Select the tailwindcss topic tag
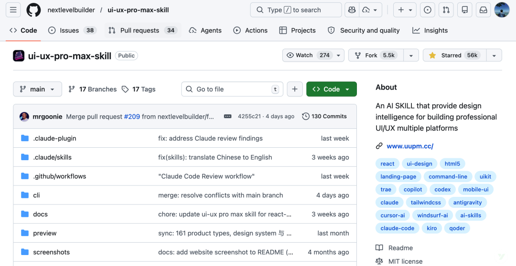 tap(426, 202)
